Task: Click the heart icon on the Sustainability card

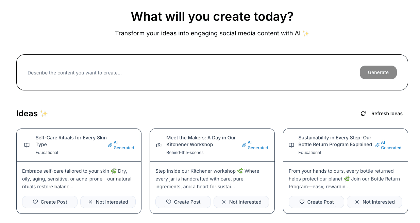Action: tap(302, 202)
